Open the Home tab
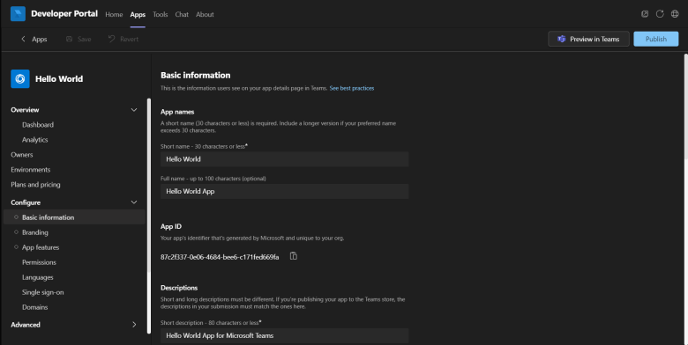The height and width of the screenshot is (345, 688). click(x=114, y=14)
